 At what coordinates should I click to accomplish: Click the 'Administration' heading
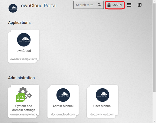click(x=21, y=78)
